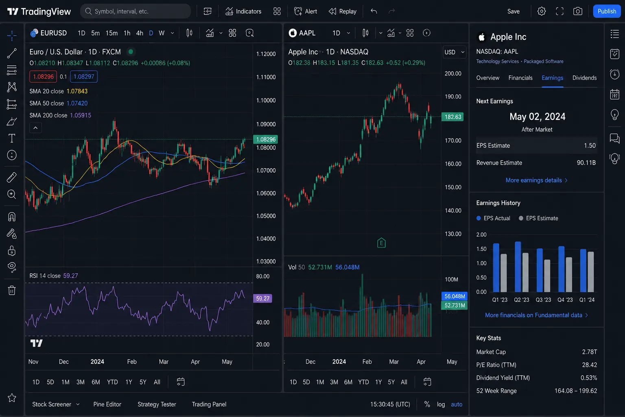Open favorites star toolbar icon
This screenshot has height=417, width=625.
(12, 398)
